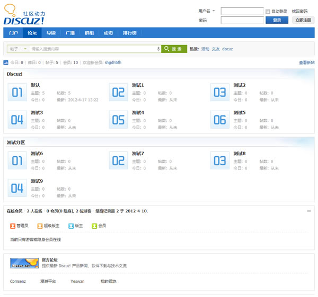
Task: Click the green 搜索 button
Action: pos(174,49)
